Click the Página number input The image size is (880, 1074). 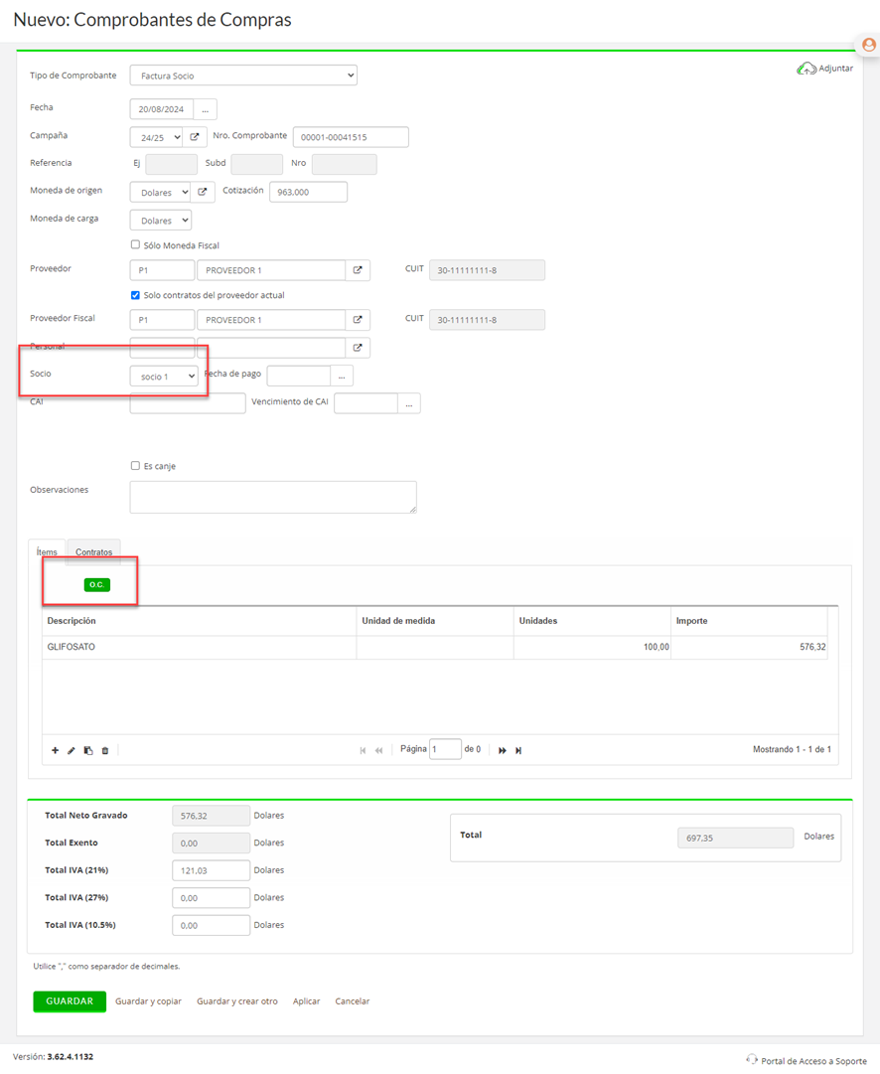pos(445,749)
